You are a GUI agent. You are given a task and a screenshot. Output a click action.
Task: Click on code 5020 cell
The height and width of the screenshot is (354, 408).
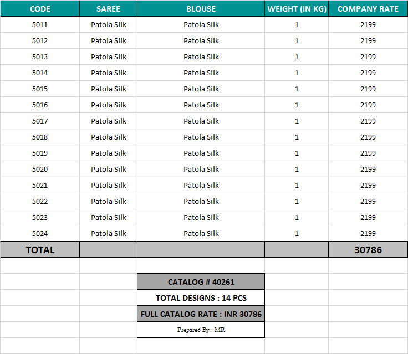pos(40,170)
